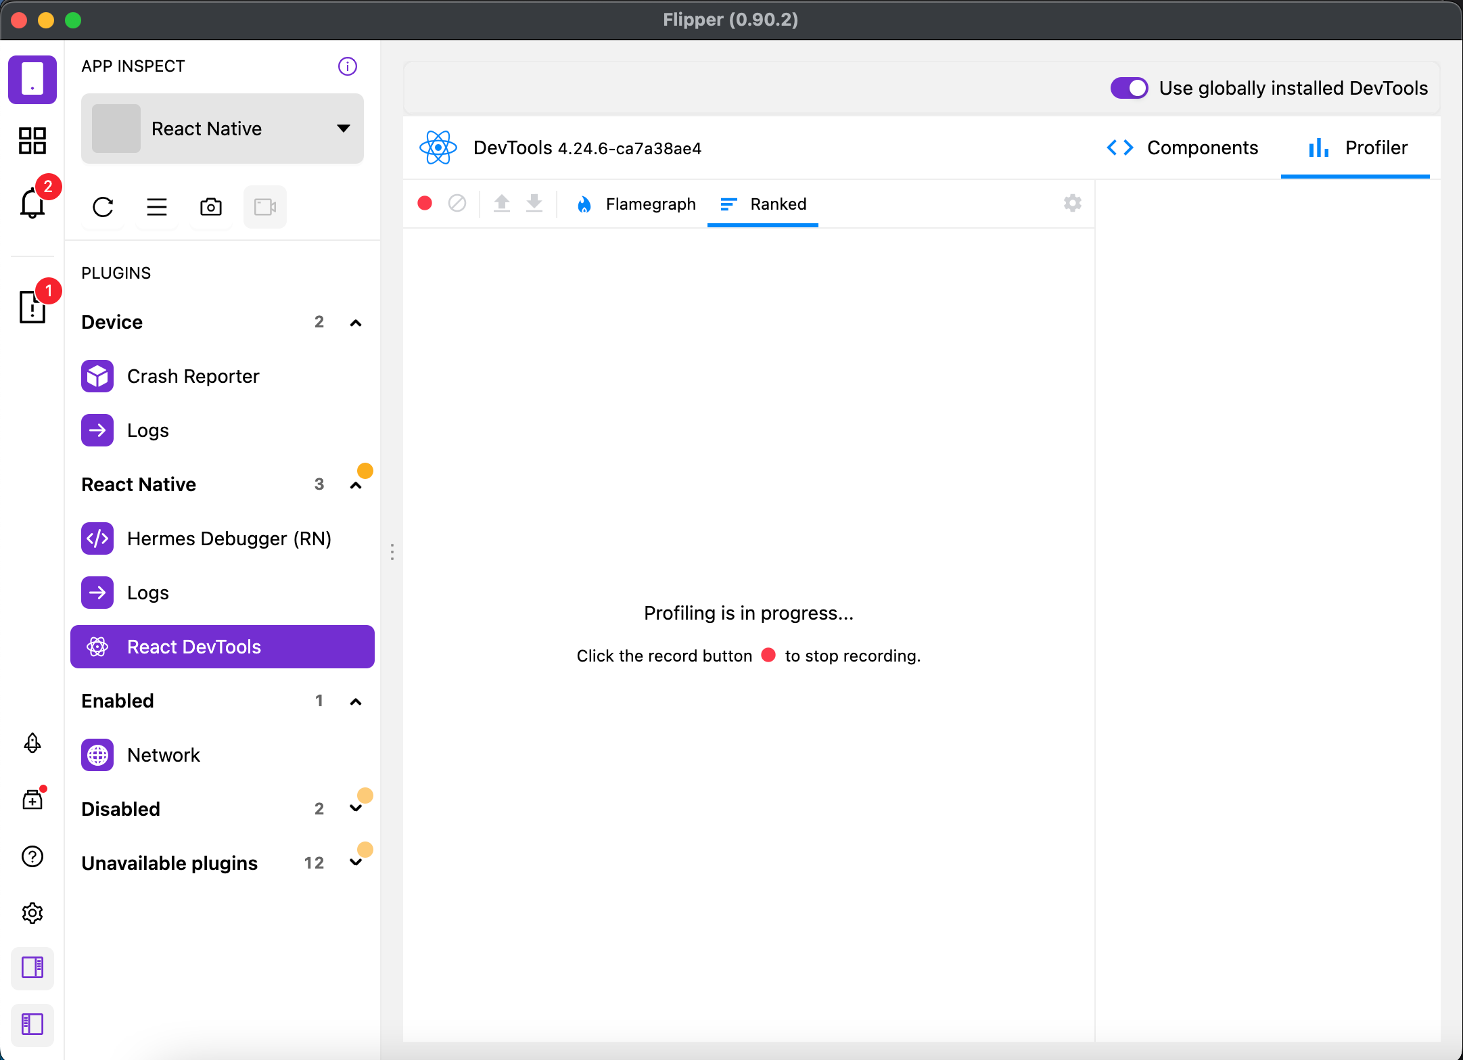Screen dimensions: 1463x1060
Task: Click the React Native app thumbnail
Action: pos(116,129)
